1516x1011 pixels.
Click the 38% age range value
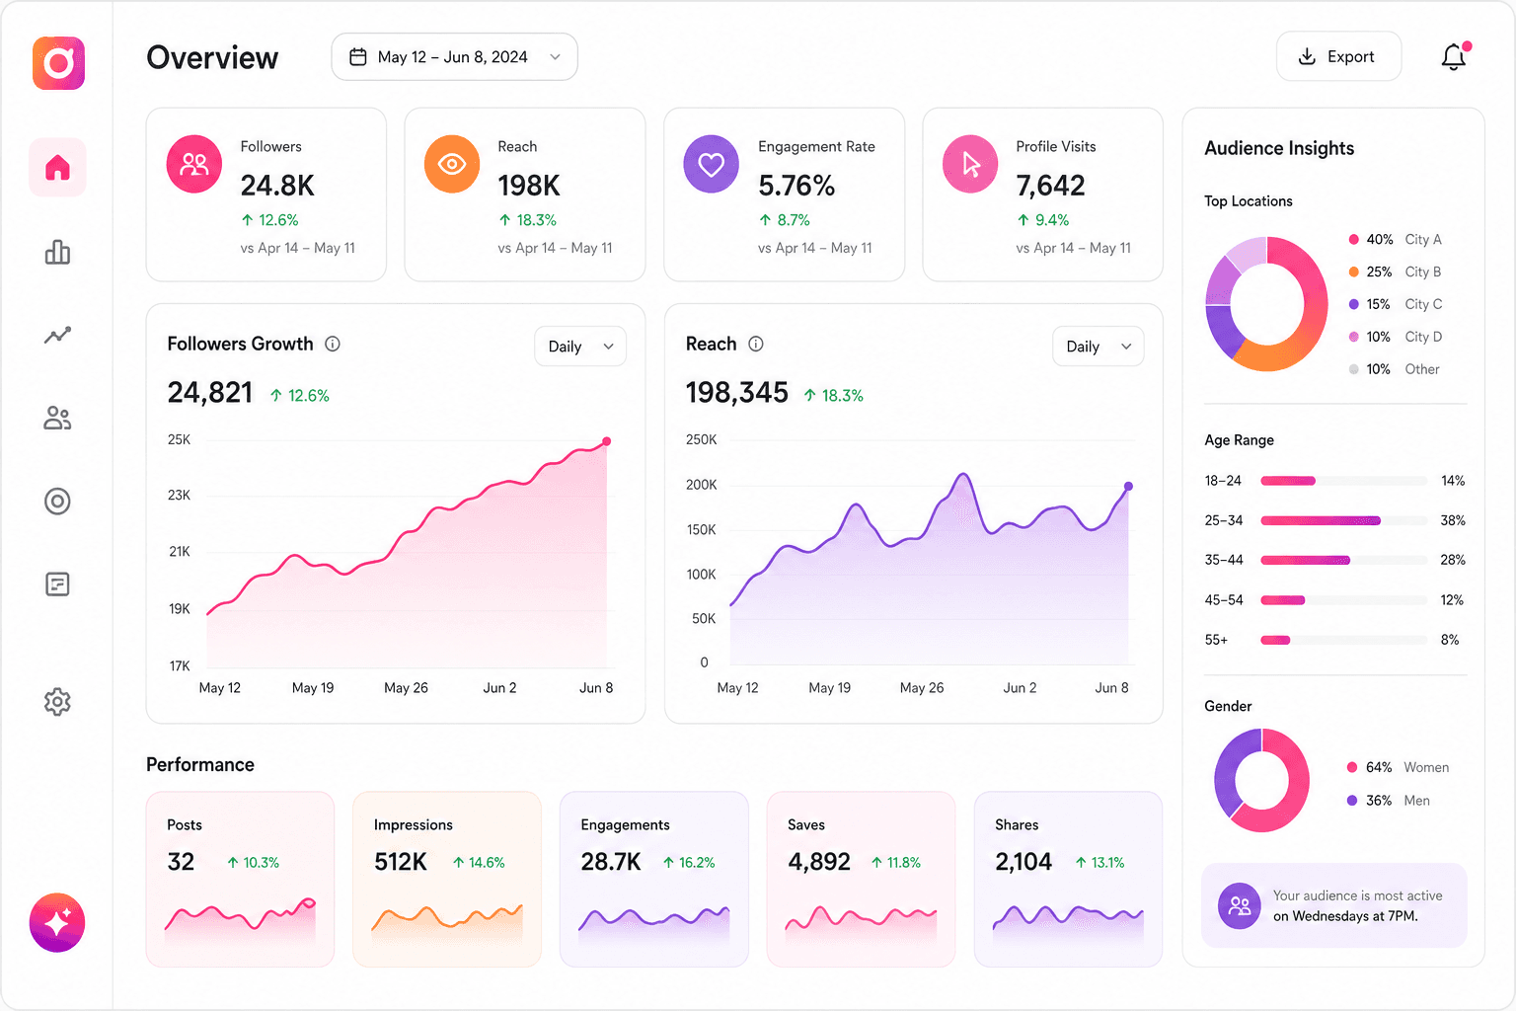click(1453, 520)
